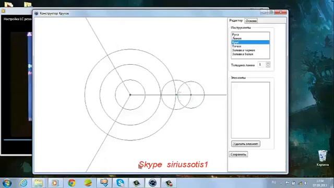334x188 pixels.
Task: Select the Линия (line) tool
Action: click(x=250, y=38)
